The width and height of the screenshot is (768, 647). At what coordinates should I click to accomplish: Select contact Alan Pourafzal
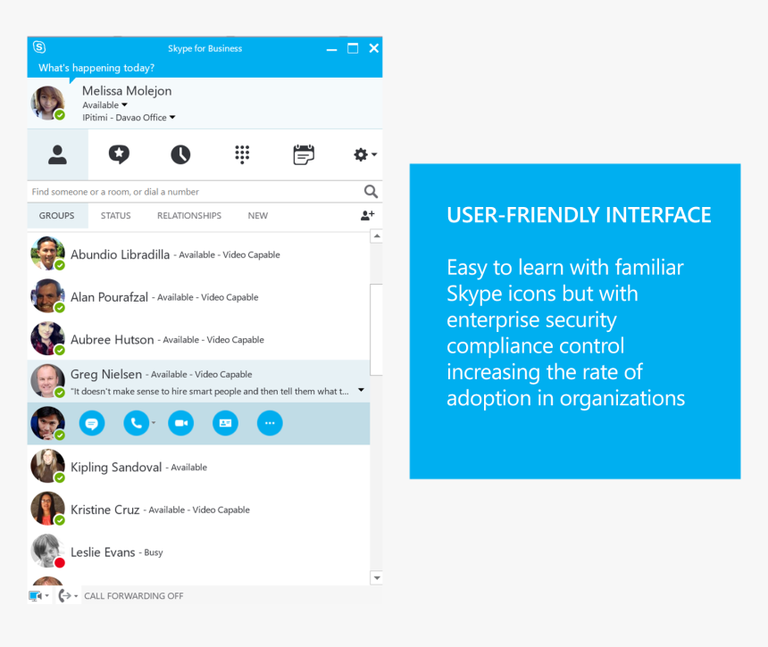click(x=198, y=297)
